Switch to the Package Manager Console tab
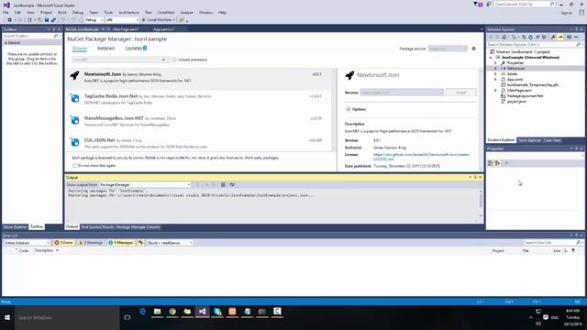The height and width of the screenshot is (330, 587). [x=138, y=227]
